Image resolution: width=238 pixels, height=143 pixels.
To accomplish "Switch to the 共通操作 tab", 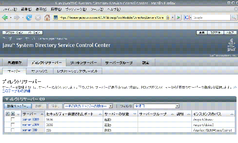I will [15, 63].
